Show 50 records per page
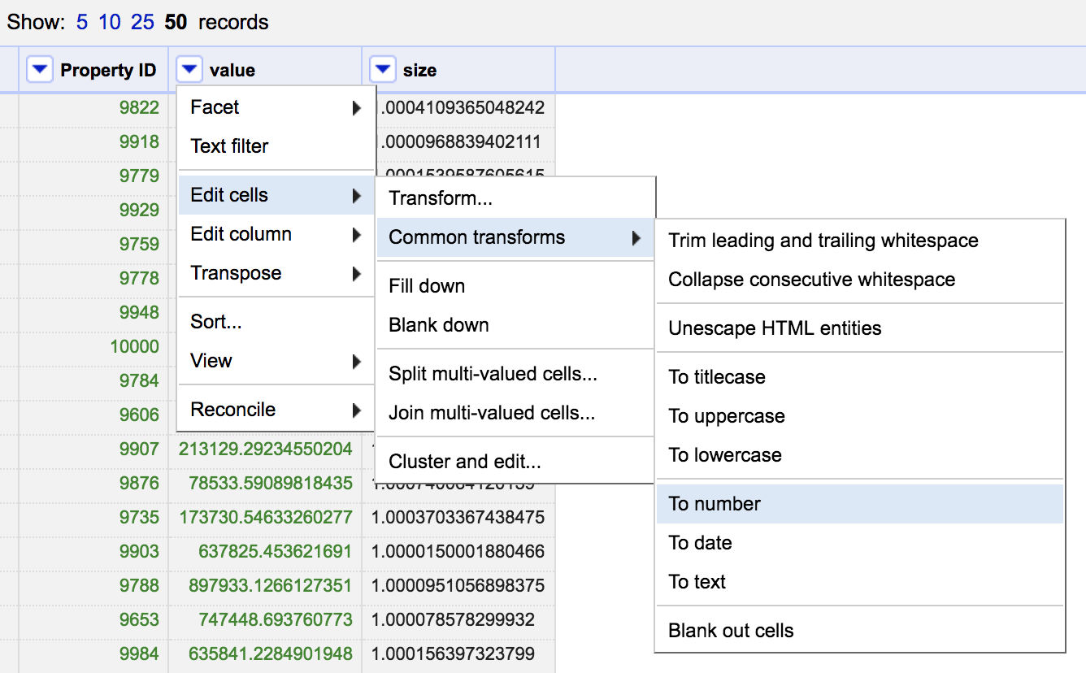This screenshot has height=673, width=1086. pos(176,22)
